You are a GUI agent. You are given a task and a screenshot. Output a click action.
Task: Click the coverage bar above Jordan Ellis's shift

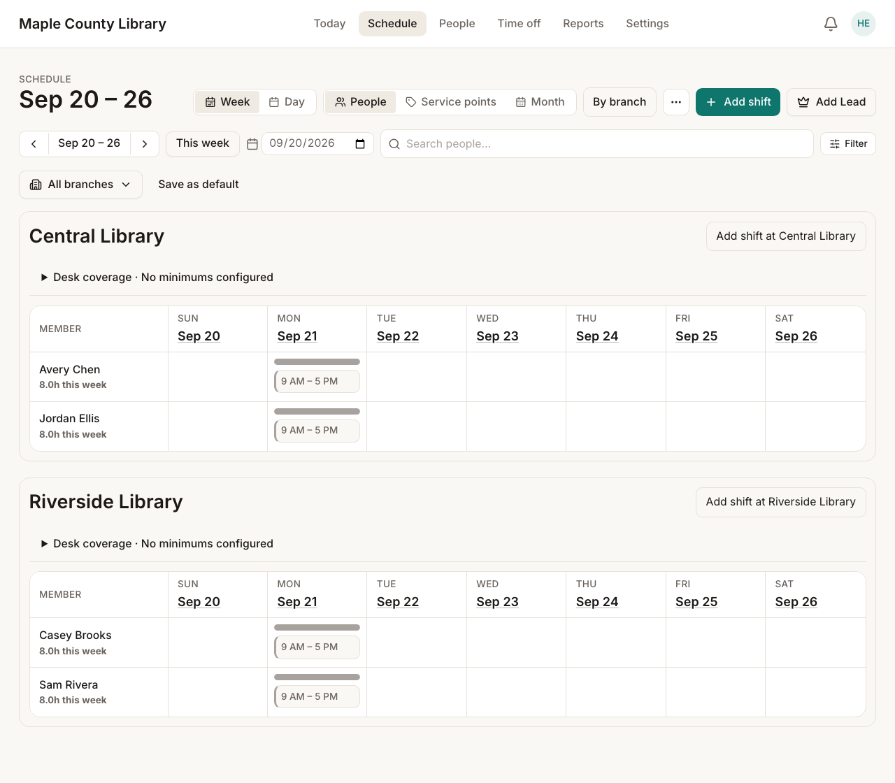click(x=317, y=412)
